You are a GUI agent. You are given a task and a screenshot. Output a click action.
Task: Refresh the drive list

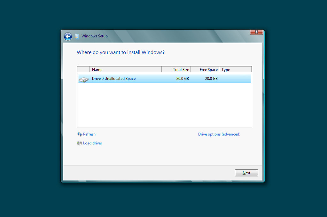tap(89, 134)
